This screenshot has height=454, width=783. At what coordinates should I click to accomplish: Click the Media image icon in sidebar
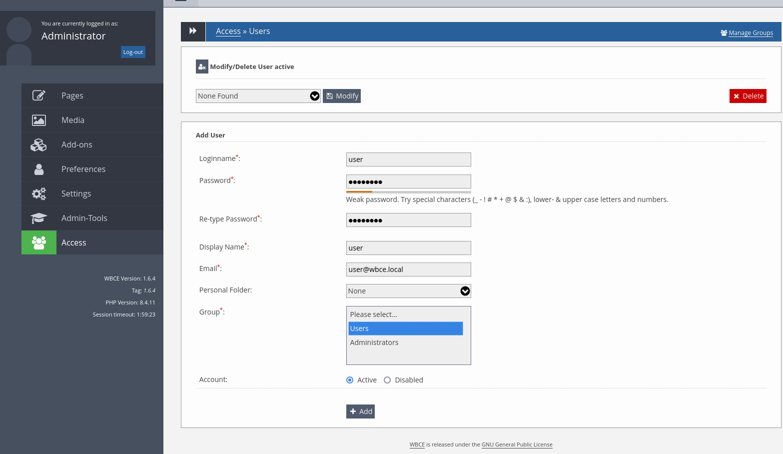click(39, 120)
